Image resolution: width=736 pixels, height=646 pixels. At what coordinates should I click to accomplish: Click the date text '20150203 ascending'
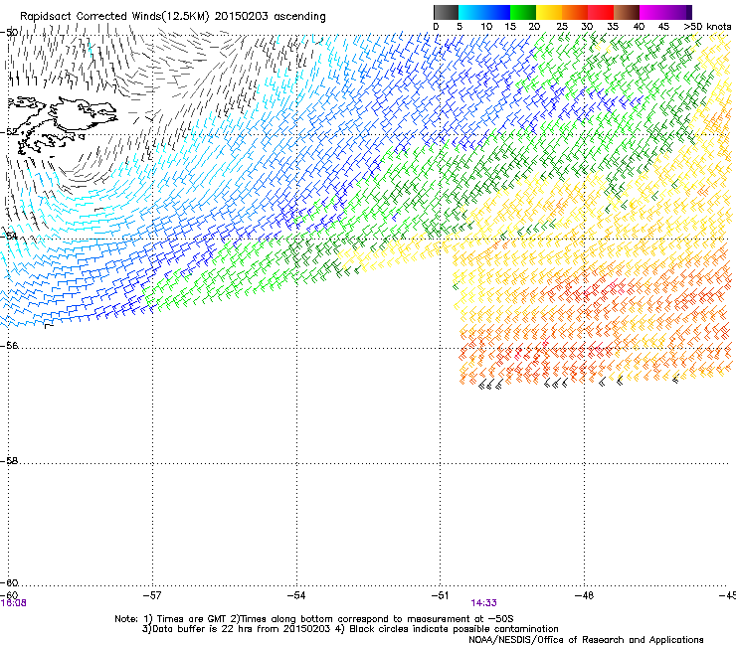270,17
